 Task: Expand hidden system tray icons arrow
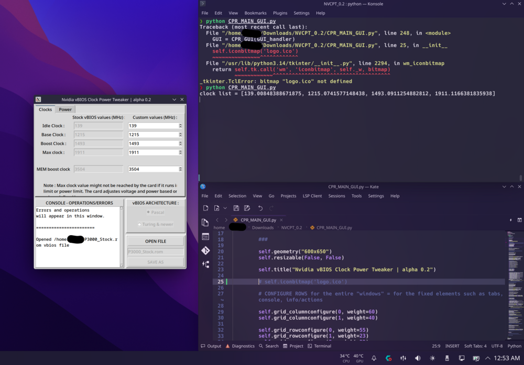click(488, 358)
